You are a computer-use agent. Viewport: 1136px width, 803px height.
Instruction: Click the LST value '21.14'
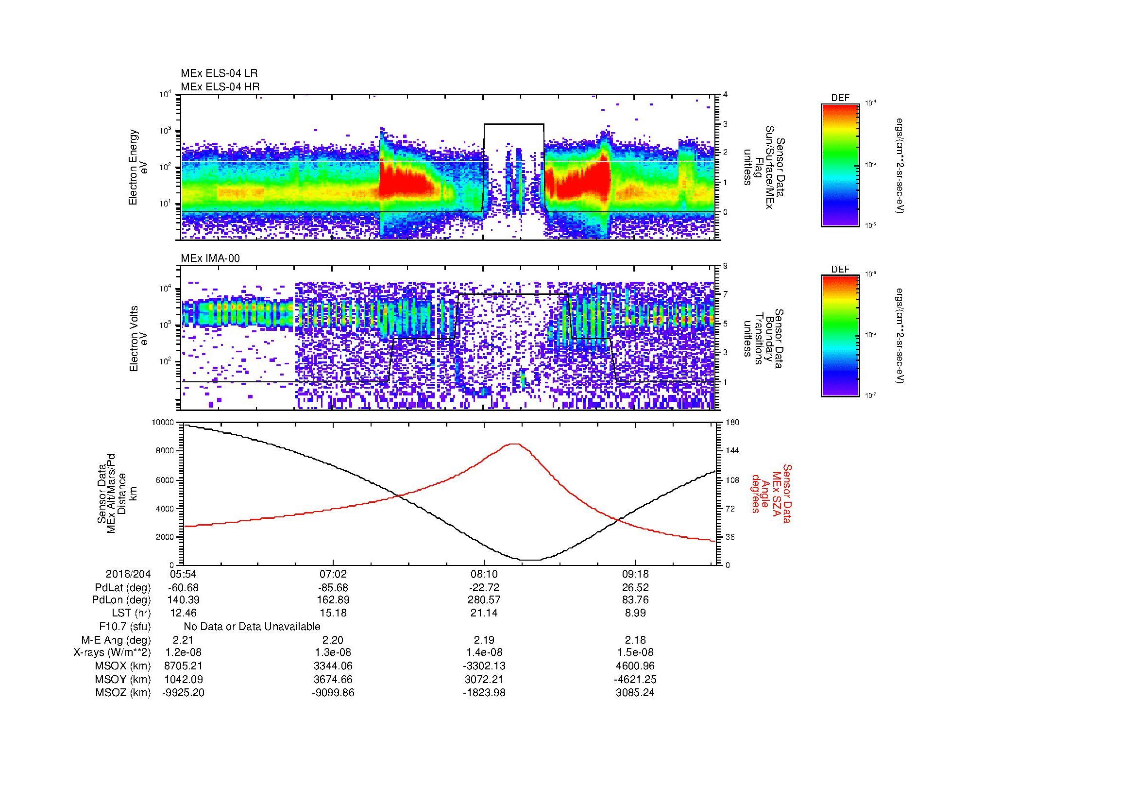point(484,613)
